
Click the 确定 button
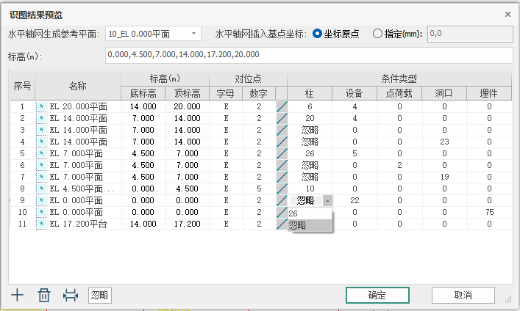point(377,295)
